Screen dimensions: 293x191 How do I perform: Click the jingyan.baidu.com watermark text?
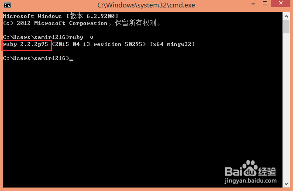click(251, 181)
